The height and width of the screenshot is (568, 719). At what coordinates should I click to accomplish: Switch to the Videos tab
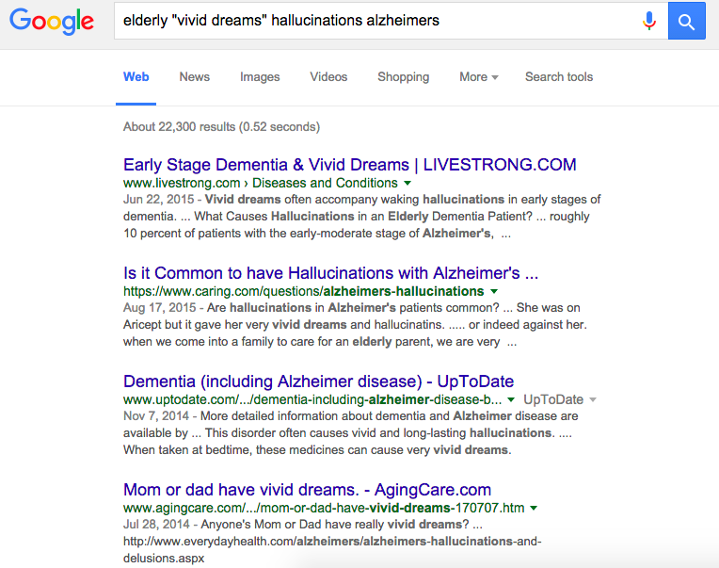coord(328,77)
